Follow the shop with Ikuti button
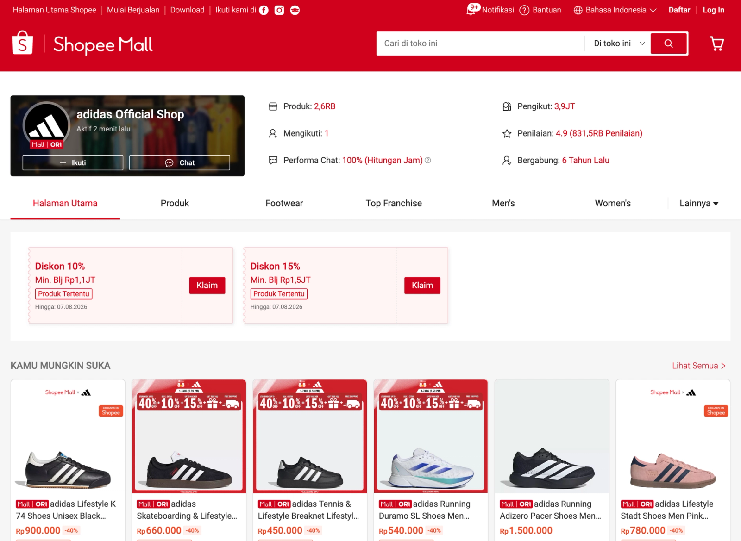The image size is (741, 541). coord(73,163)
